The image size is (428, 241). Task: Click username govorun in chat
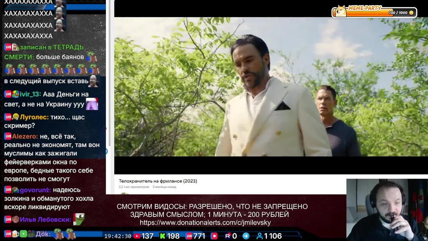[35, 190]
